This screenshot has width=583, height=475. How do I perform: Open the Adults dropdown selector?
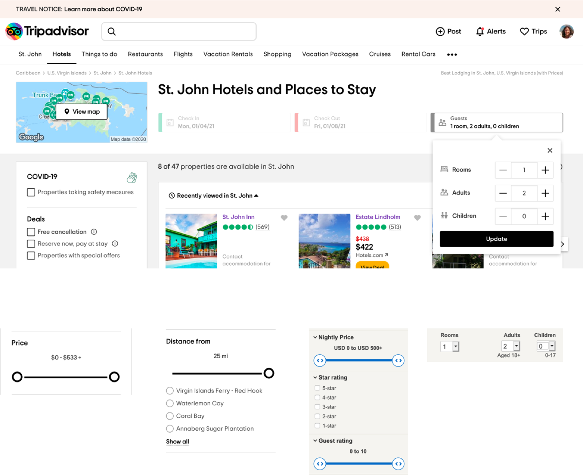(x=511, y=346)
